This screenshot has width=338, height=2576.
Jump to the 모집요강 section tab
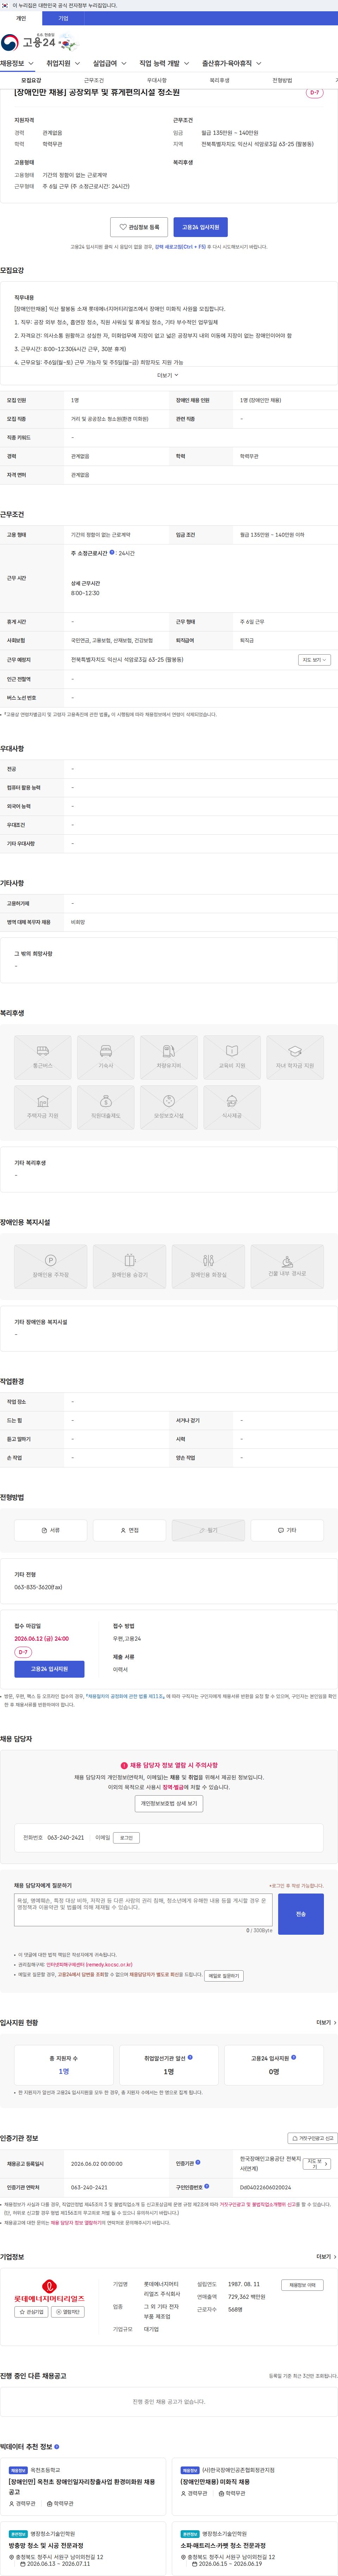click(31, 80)
